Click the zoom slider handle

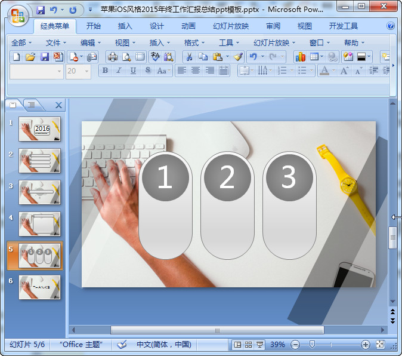[x=312, y=345]
